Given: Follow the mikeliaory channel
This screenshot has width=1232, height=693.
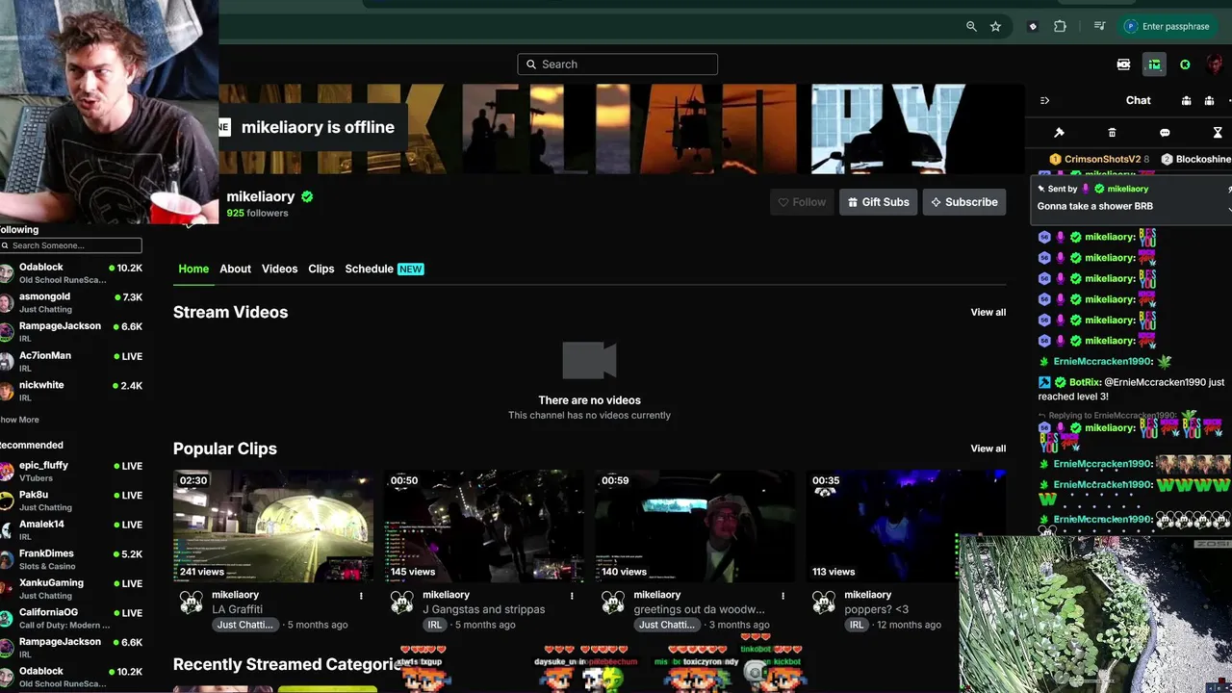Looking at the screenshot, I should point(802,202).
